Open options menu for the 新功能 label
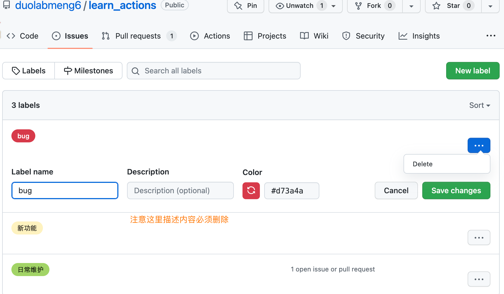The height and width of the screenshot is (294, 504). (479, 237)
